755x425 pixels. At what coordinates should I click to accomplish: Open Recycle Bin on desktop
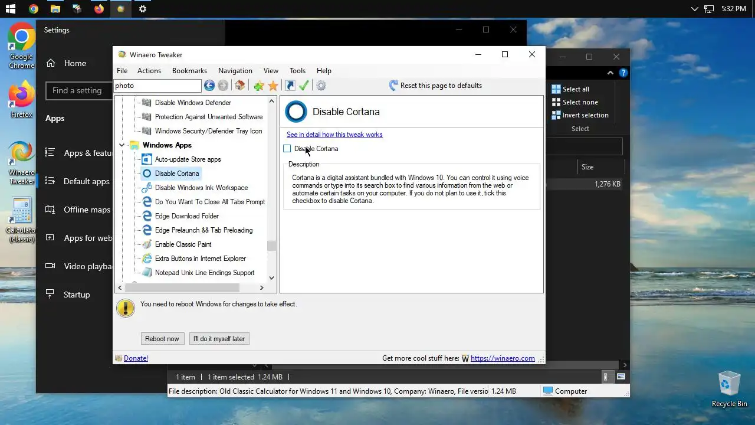tap(729, 389)
